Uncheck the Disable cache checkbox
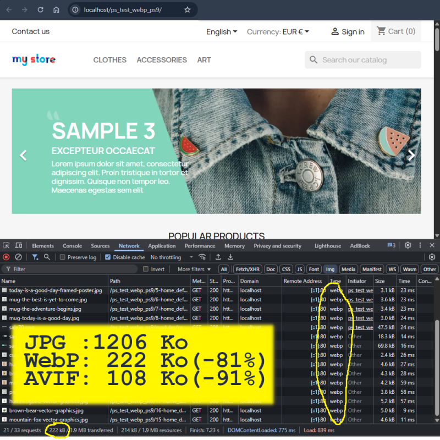Viewport: 440px width, 440px height. tap(108, 257)
